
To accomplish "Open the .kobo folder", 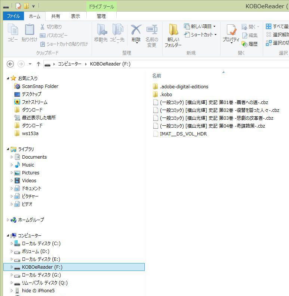I will [162, 94].
